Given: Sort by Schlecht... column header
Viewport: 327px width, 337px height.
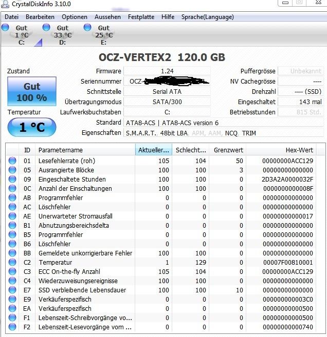Looking at the screenshot, I should coord(191,150).
